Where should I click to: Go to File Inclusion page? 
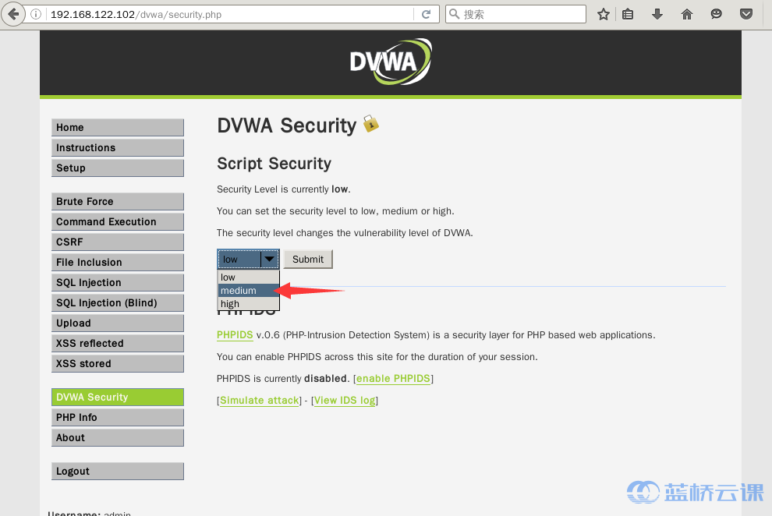118,262
